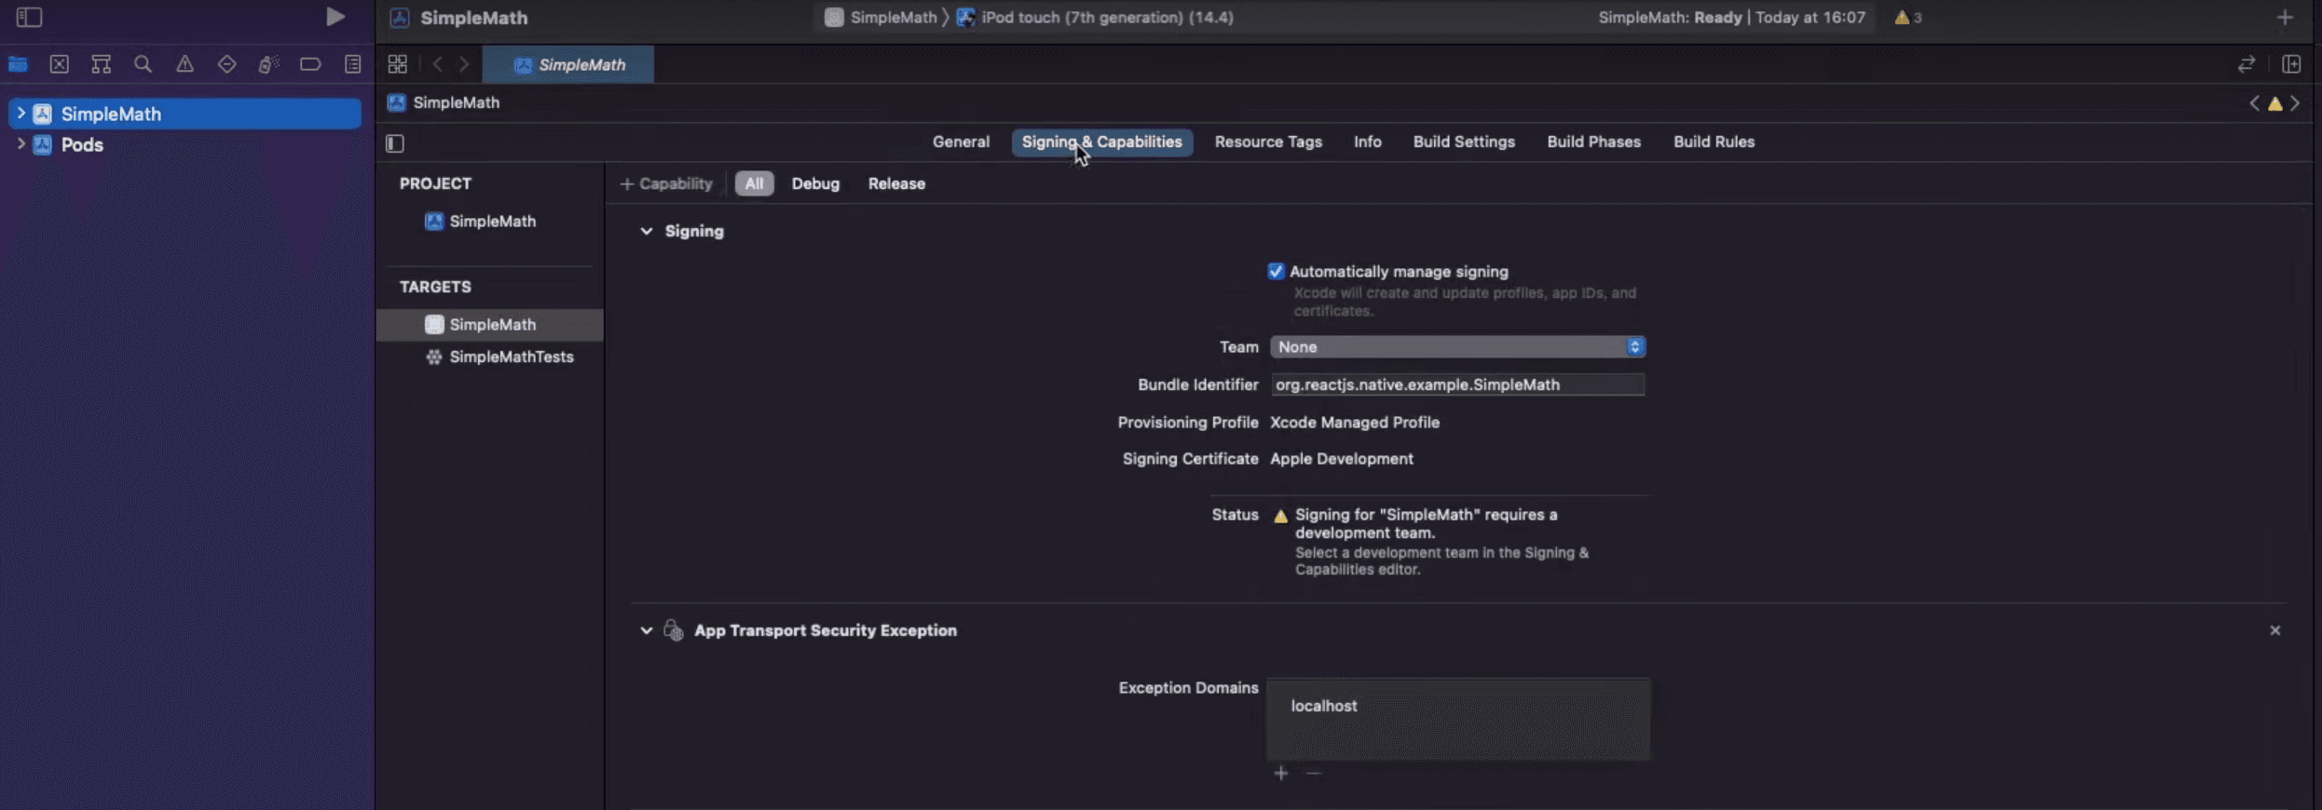
Task: Expand the Pods project tree
Action: 20,144
